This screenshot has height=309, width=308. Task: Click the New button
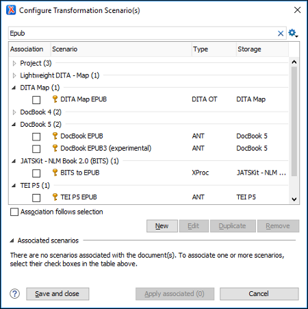[162, 226]
